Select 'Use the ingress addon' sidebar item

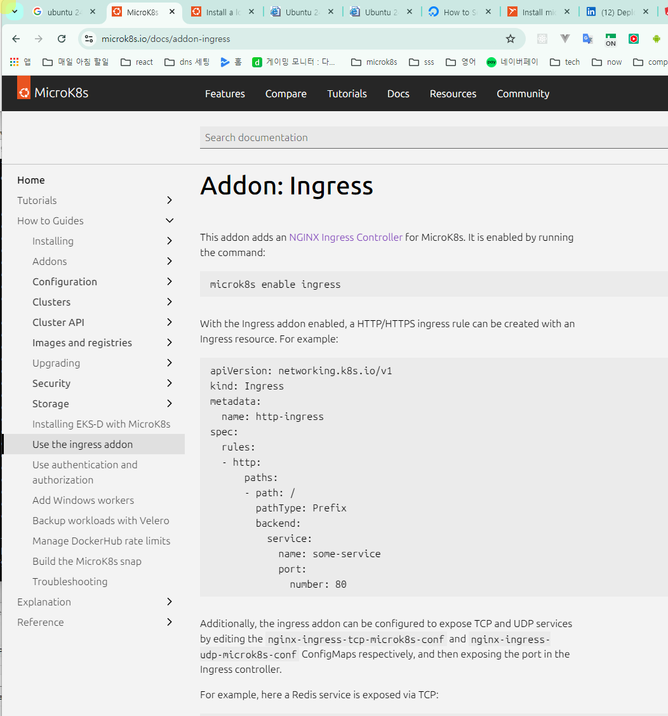[94, 444]
